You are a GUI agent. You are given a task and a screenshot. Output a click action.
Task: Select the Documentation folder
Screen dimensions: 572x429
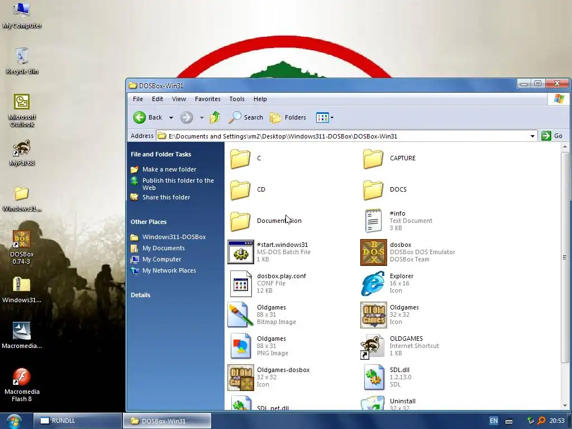pyautogui.click(x=265, y=221)
